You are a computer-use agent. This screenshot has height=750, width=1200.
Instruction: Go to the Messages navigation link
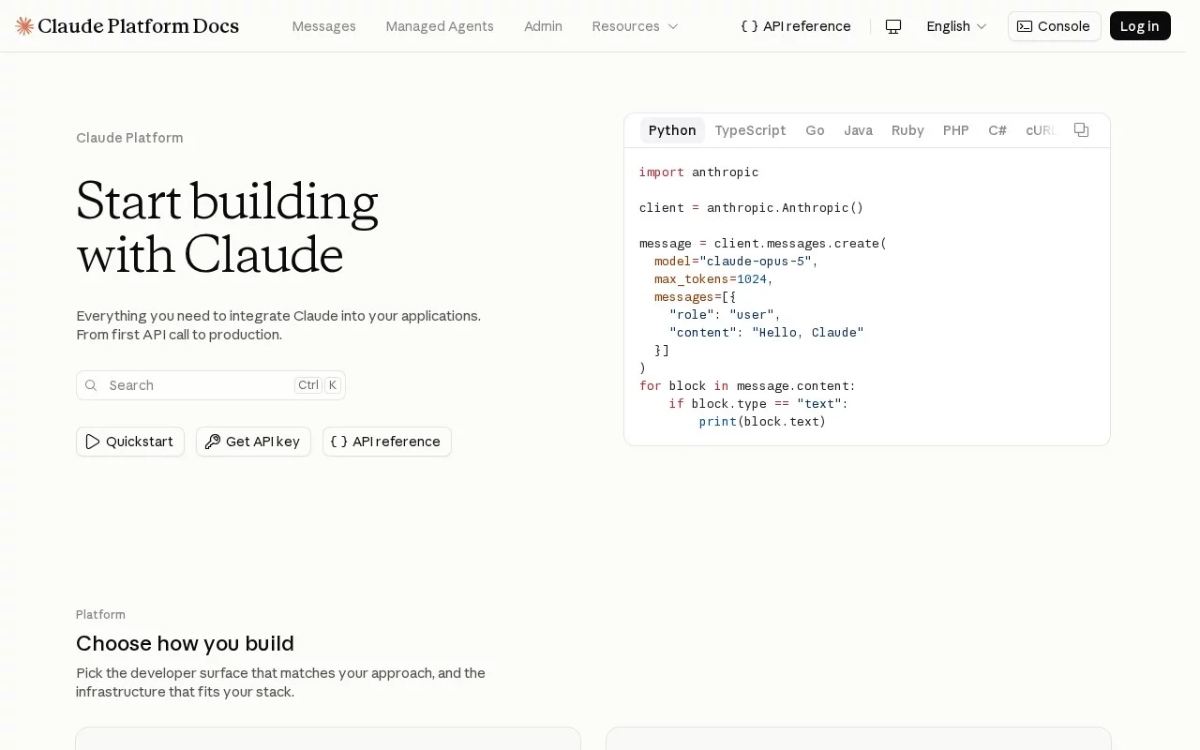click(x=323, y=26)
